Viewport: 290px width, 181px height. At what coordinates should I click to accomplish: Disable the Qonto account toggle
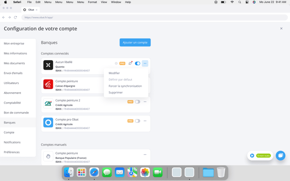point(138,64)
